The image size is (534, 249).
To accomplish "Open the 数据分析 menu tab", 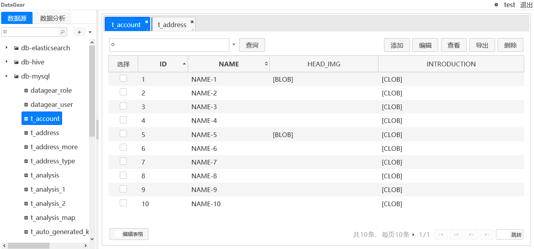I will [52, 18].
